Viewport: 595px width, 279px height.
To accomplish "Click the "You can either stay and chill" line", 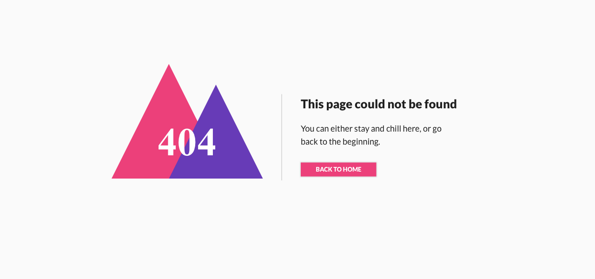I will click(371, 129).
